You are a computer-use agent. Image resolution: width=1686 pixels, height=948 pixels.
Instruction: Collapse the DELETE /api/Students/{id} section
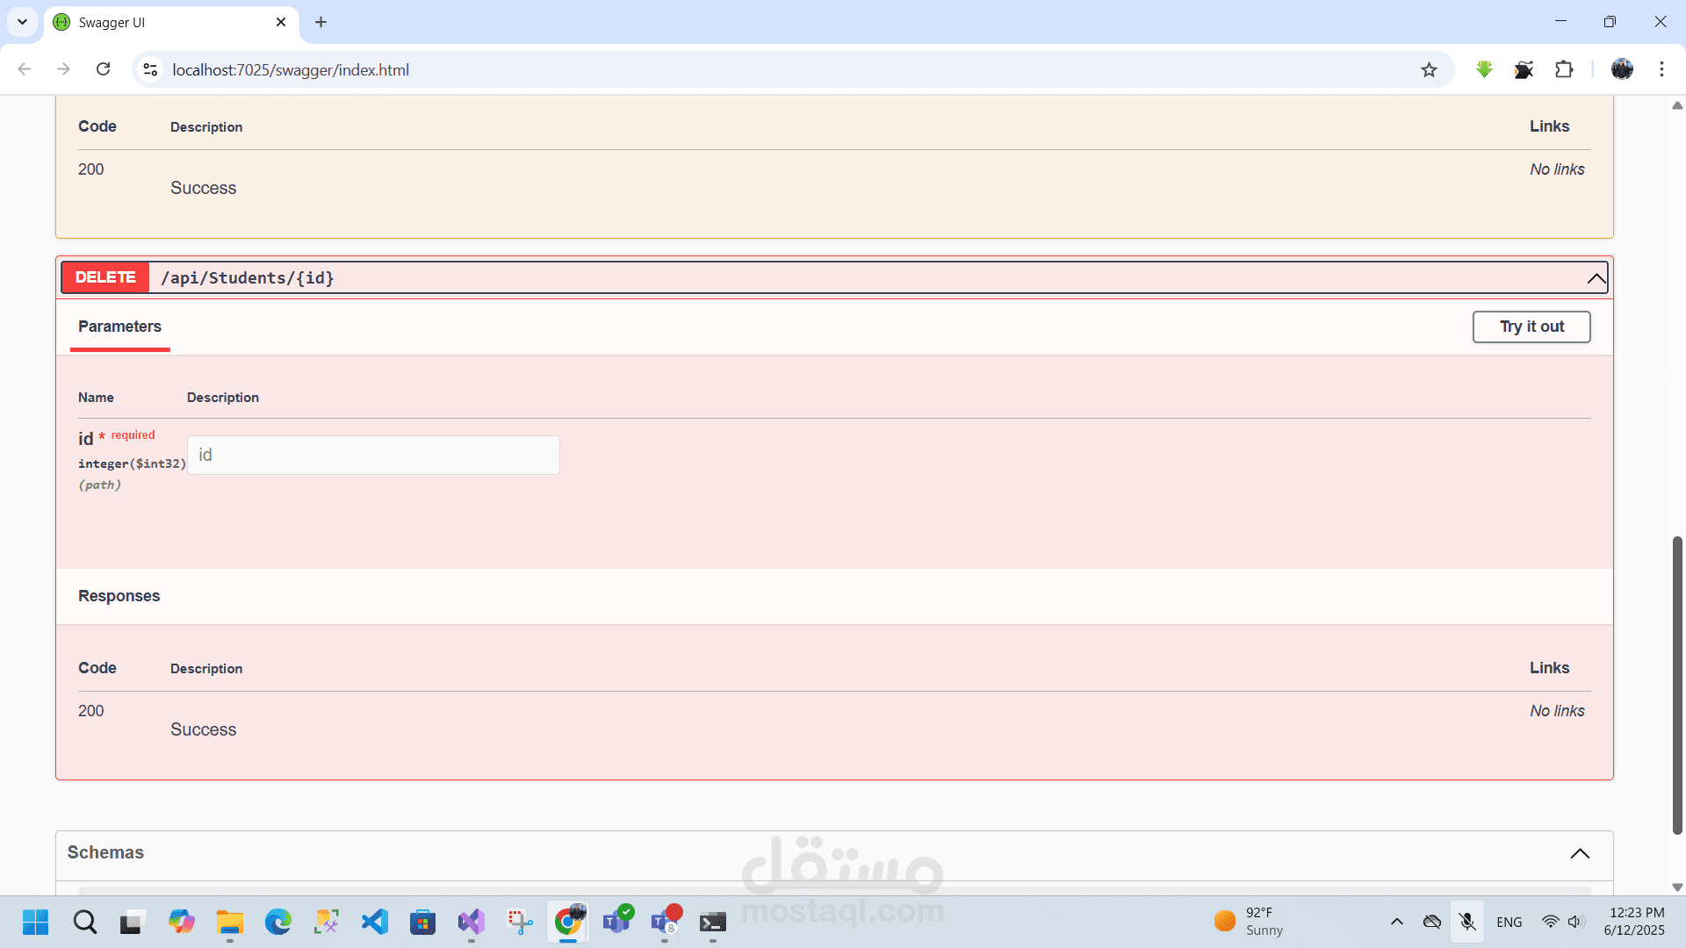point(1596,278)
